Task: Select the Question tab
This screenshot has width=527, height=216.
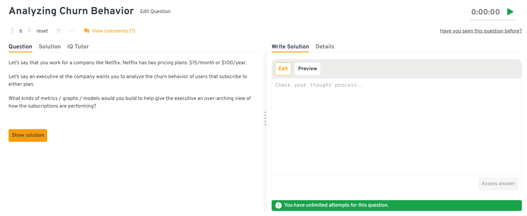Action: [20, 47]
